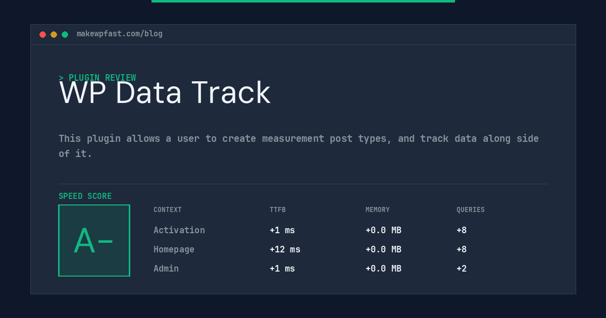Click the QUERIES column header
Screen dimensions: 606x318
(x=471, y=210)
